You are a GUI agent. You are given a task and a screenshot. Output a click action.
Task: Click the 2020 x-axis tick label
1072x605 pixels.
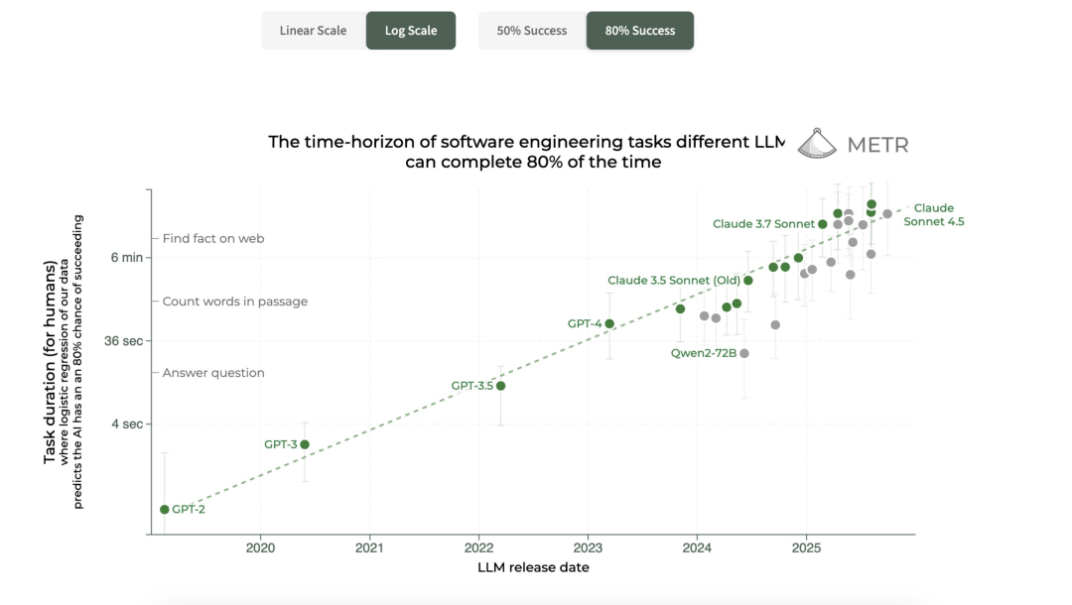260,547
